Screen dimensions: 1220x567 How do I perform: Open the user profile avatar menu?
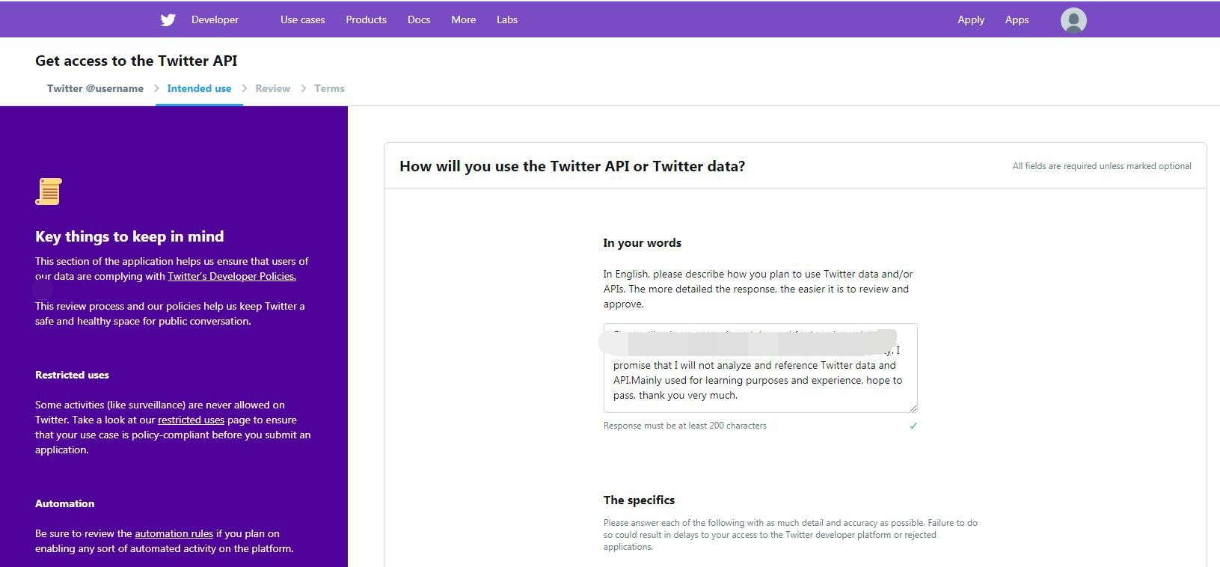(1073, 20)
